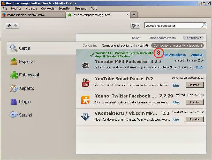Click the date martedì 11 marzo 2014
The width and height of the screenshot is (212, 160).
(x=189, y=60)
